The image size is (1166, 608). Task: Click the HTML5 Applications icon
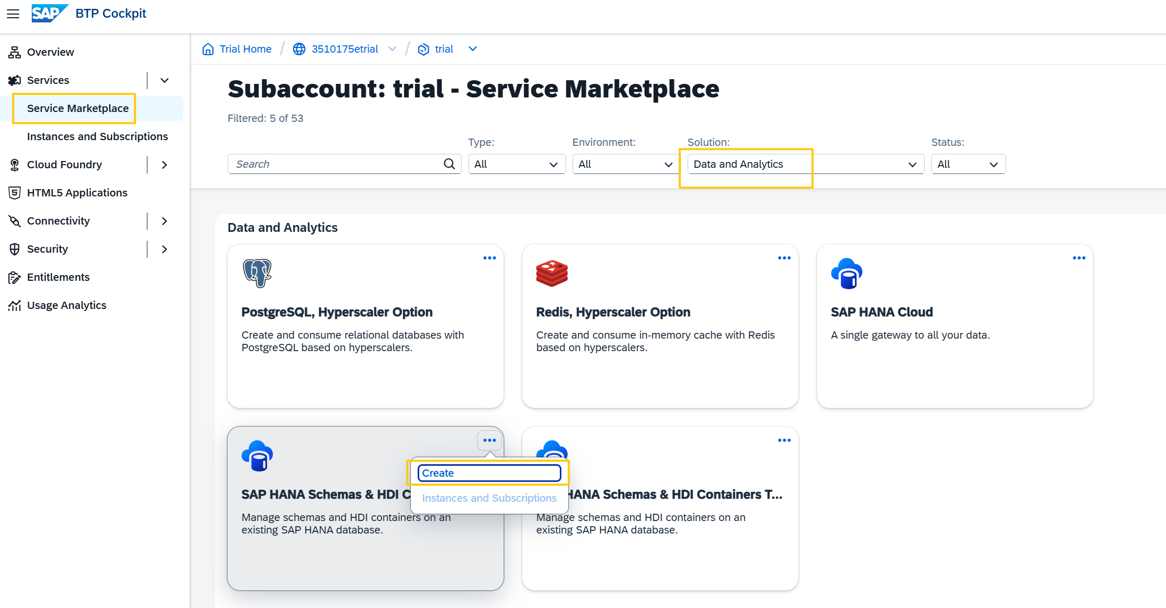(x=15, y=193)
